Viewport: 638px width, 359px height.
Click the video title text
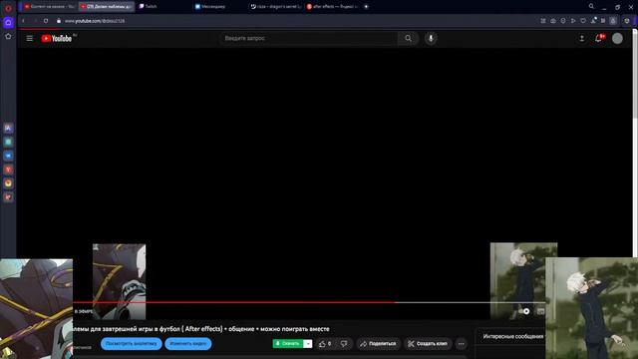click(x=201, y=329)
